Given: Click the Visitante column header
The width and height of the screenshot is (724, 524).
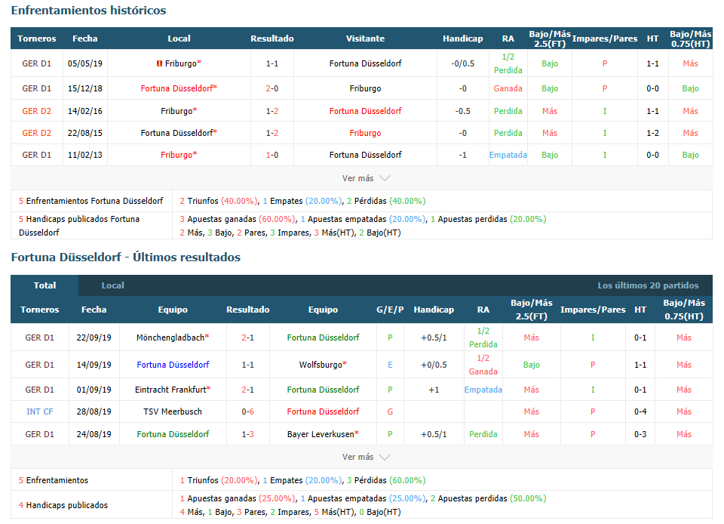Looking at the screenshot, I should [365, 39].
